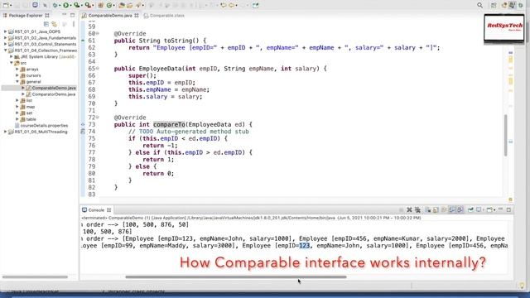The width and height of the screenshot is (530, 298).
Task: Click the New Java Package icon
Action: 101,5
